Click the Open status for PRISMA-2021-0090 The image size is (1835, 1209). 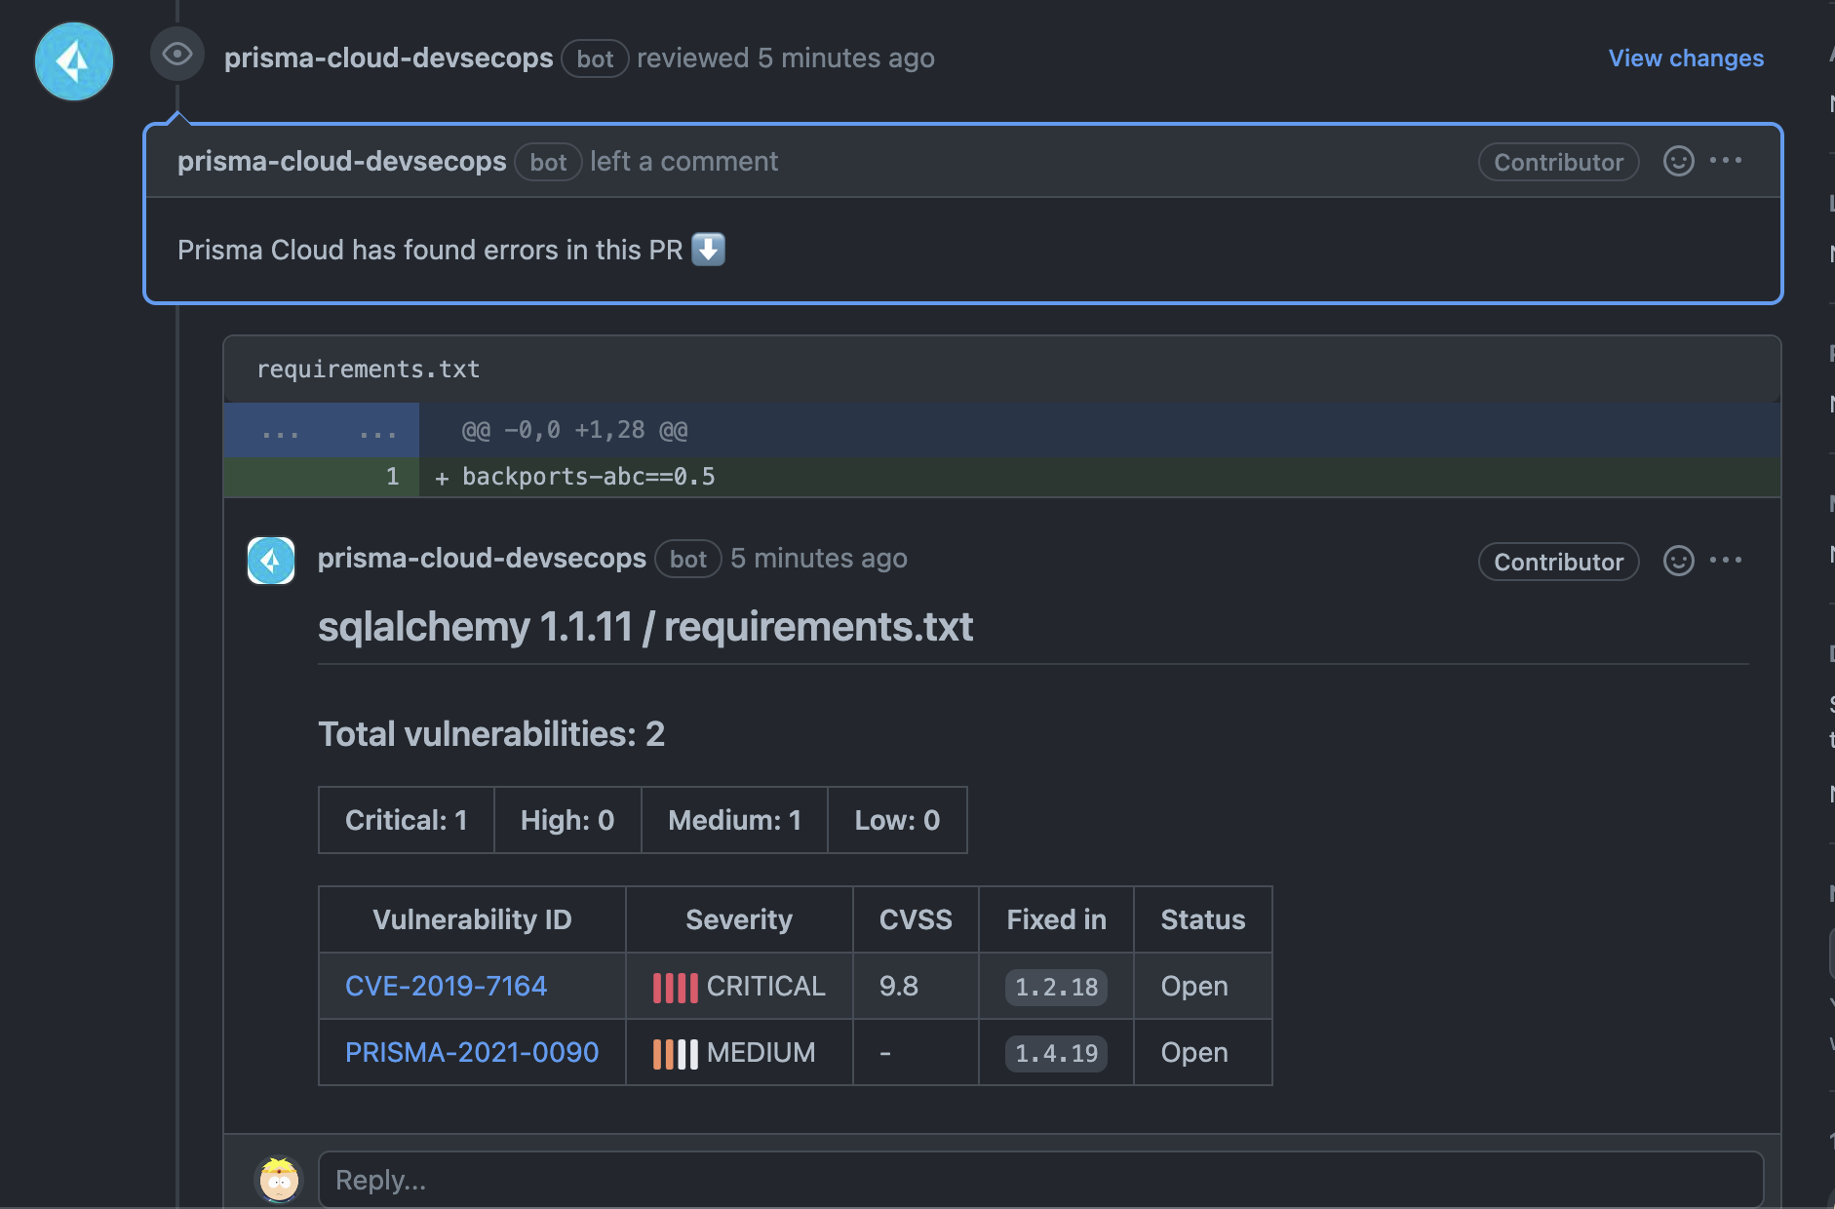(x=1193, y=1052)
